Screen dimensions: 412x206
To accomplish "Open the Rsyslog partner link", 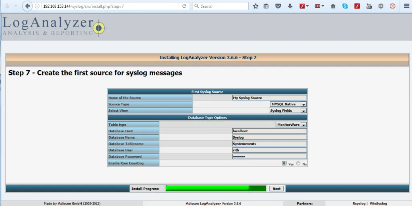I will pos(359,204).
